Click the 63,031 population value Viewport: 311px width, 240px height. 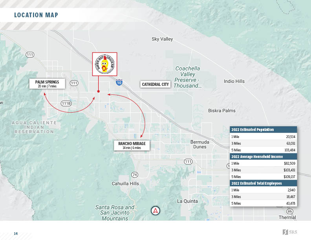pos(291,144)
